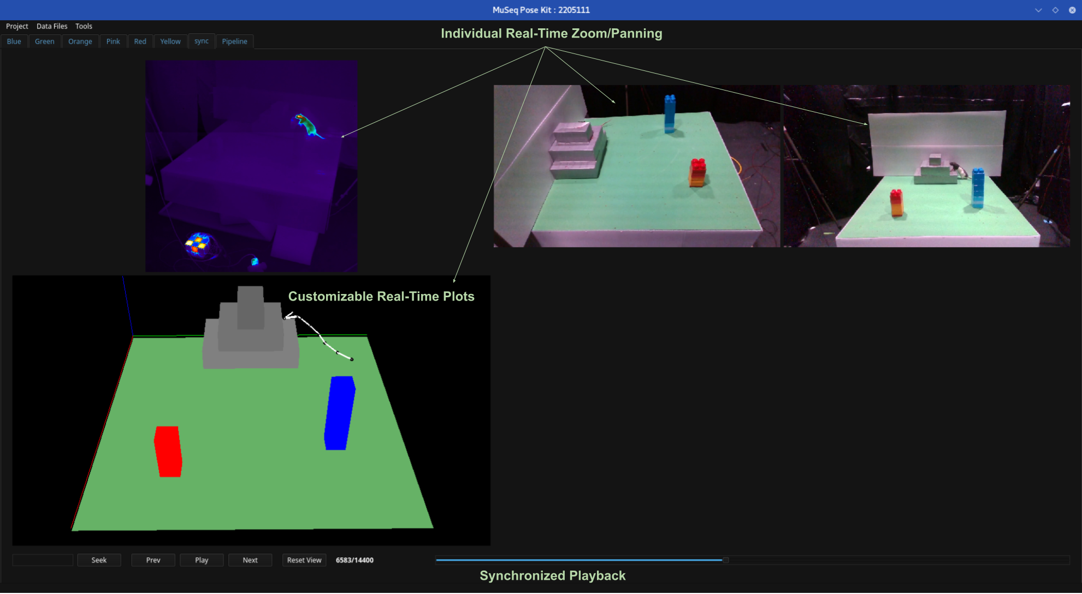Open the Pink tab

pos(113,41)
